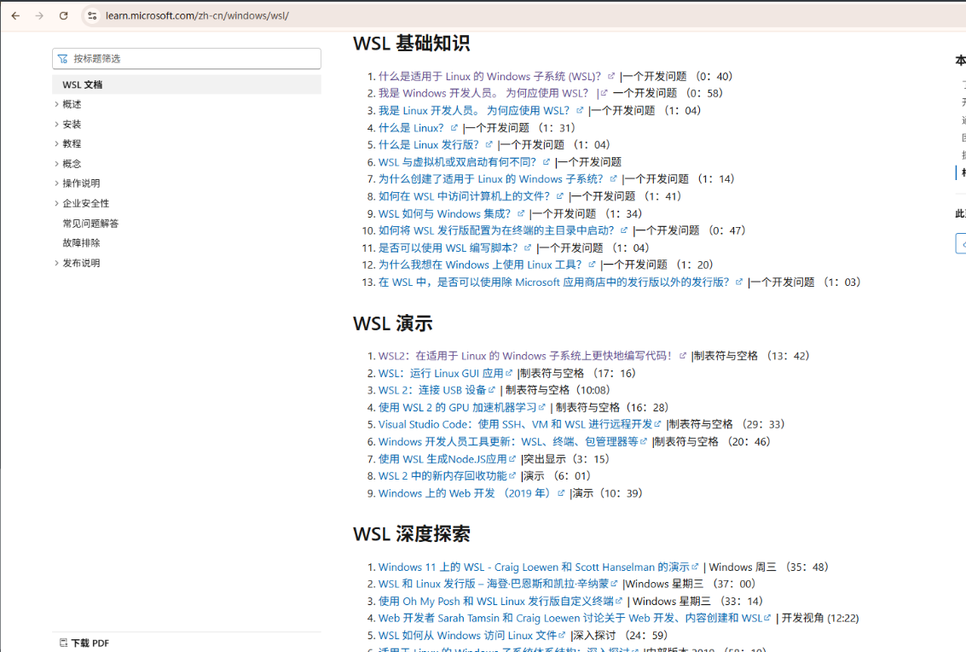Viewport: 966px width, 652px height.
Task: Open link 使用 Oh My Posh 和 WSL Linux 发行版自定义终端
Action: [496, 602]
